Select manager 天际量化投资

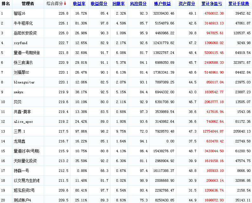click(25, 161)
